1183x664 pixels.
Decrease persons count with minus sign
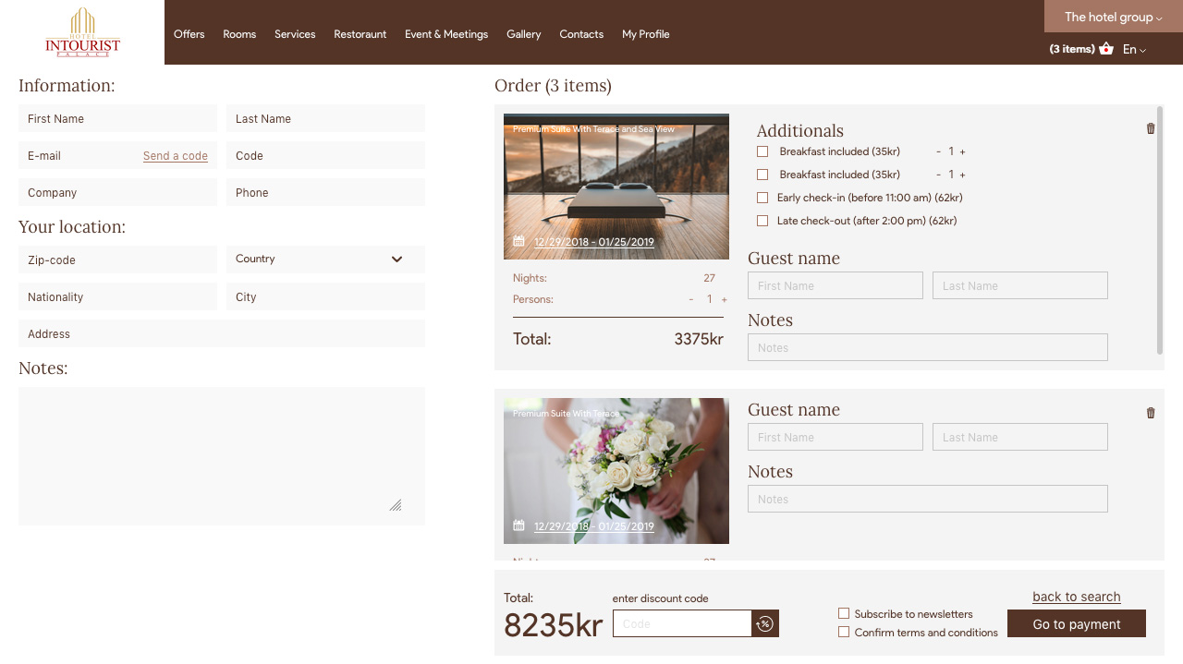pos(690,299)
